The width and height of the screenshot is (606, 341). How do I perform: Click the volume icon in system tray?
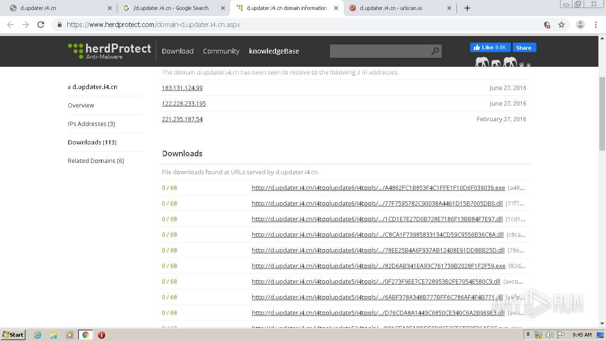pyautogui.click(x=549, y=335)
